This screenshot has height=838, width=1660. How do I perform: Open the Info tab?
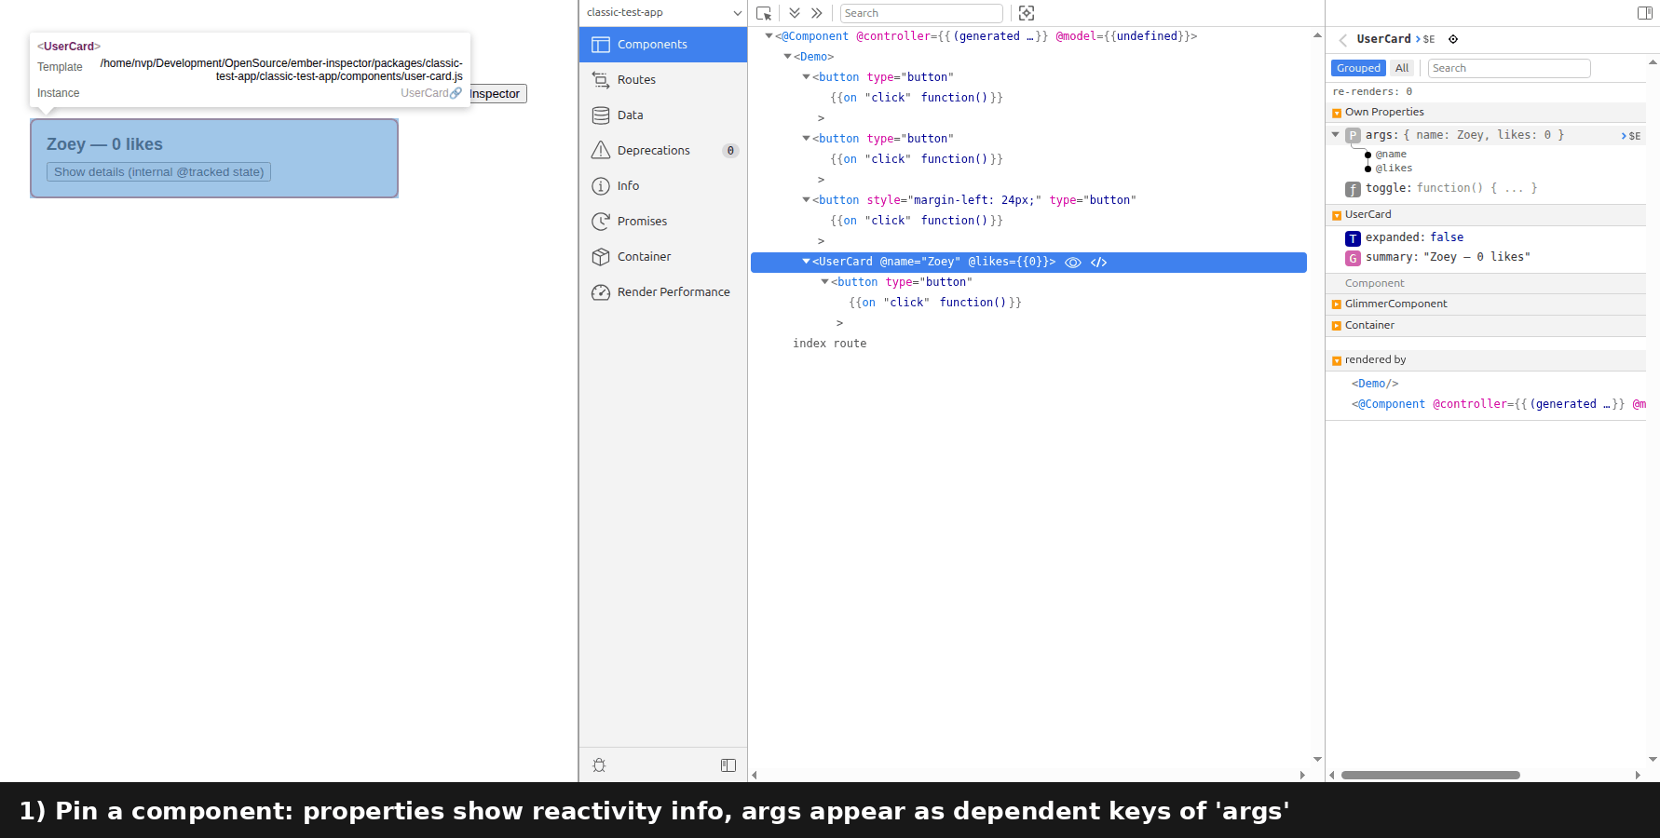tap(663, 186)
